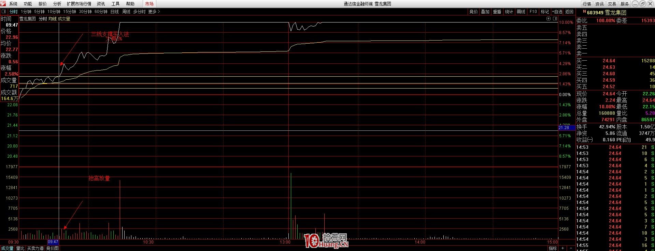The height and width of the screenshot is (251, 655).
Task: Click the 画线 drawing toolbar button
Action: click(x=521, y=12)
